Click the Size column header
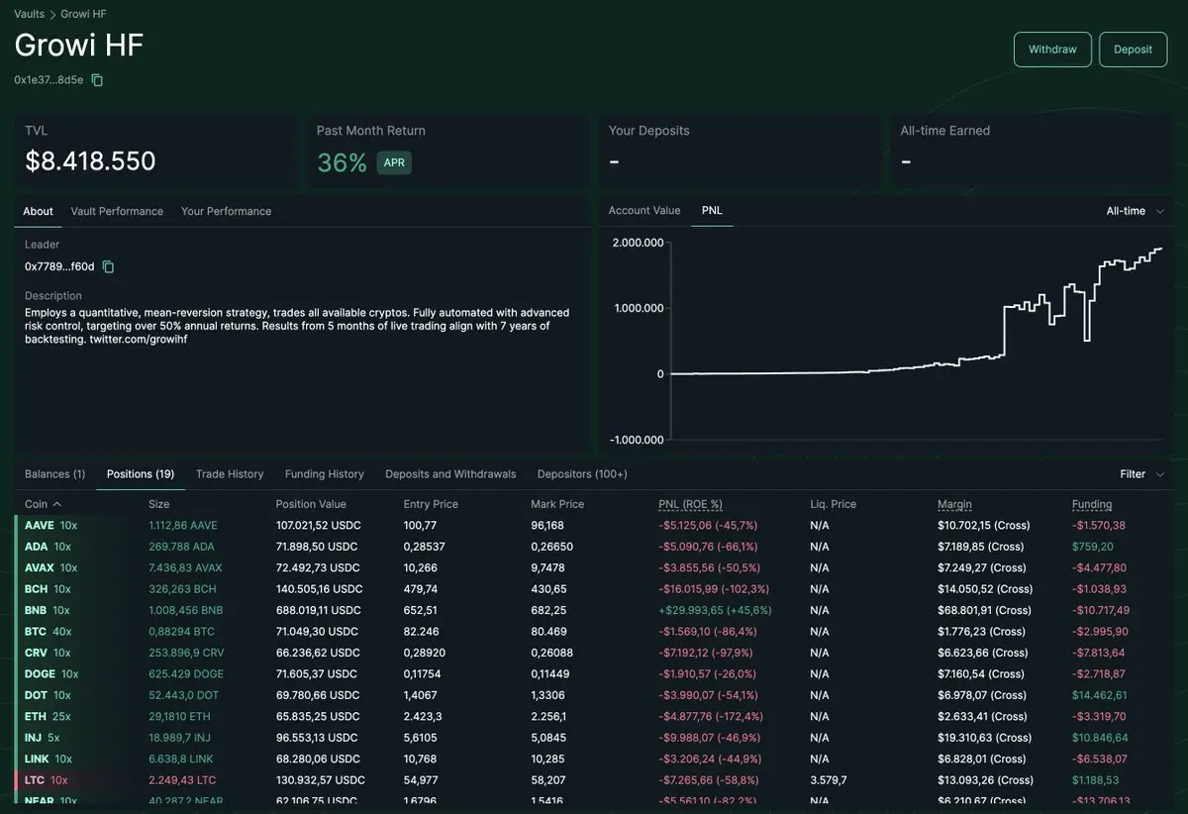The height and width of the screenshot is (814, 1188). 158,504
